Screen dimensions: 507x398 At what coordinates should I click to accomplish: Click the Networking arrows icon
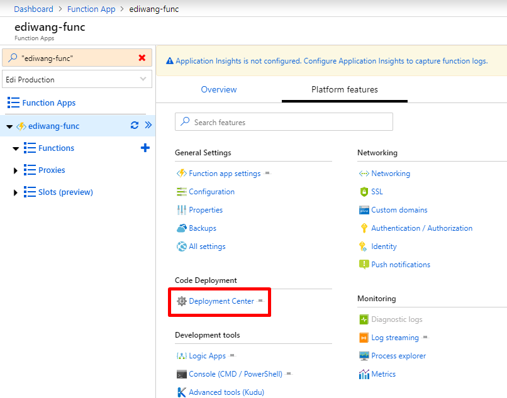pyautogui.click(x=364, y=174)
